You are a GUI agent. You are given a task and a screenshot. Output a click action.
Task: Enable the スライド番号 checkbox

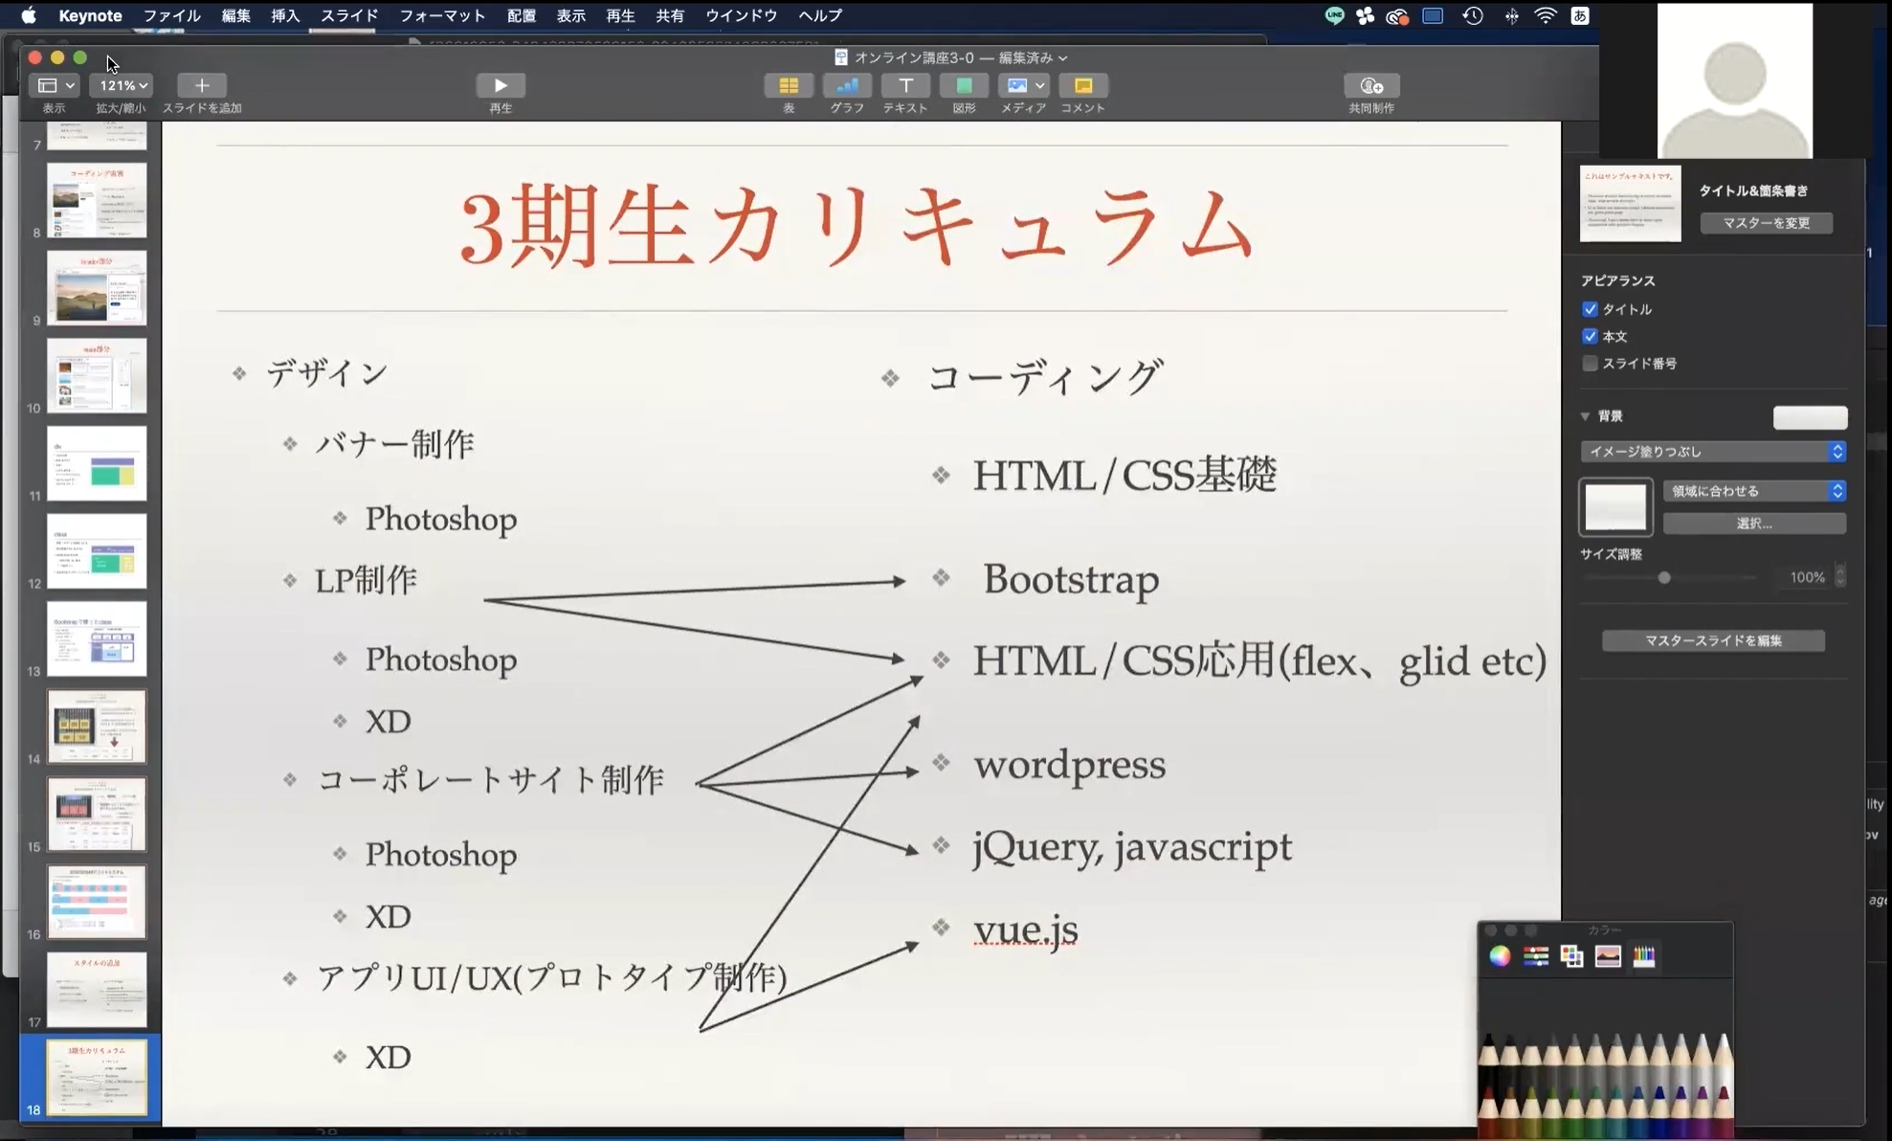[x=1590, y=363]
